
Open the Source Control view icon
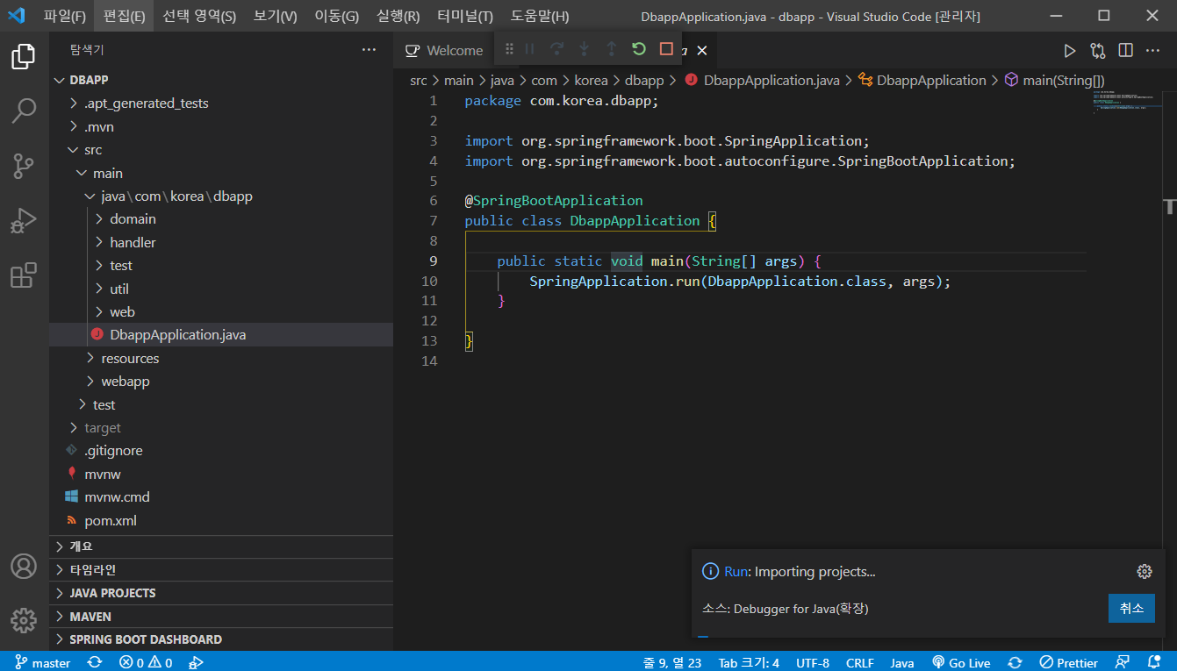pyautogui.click(x=24, y=166)
